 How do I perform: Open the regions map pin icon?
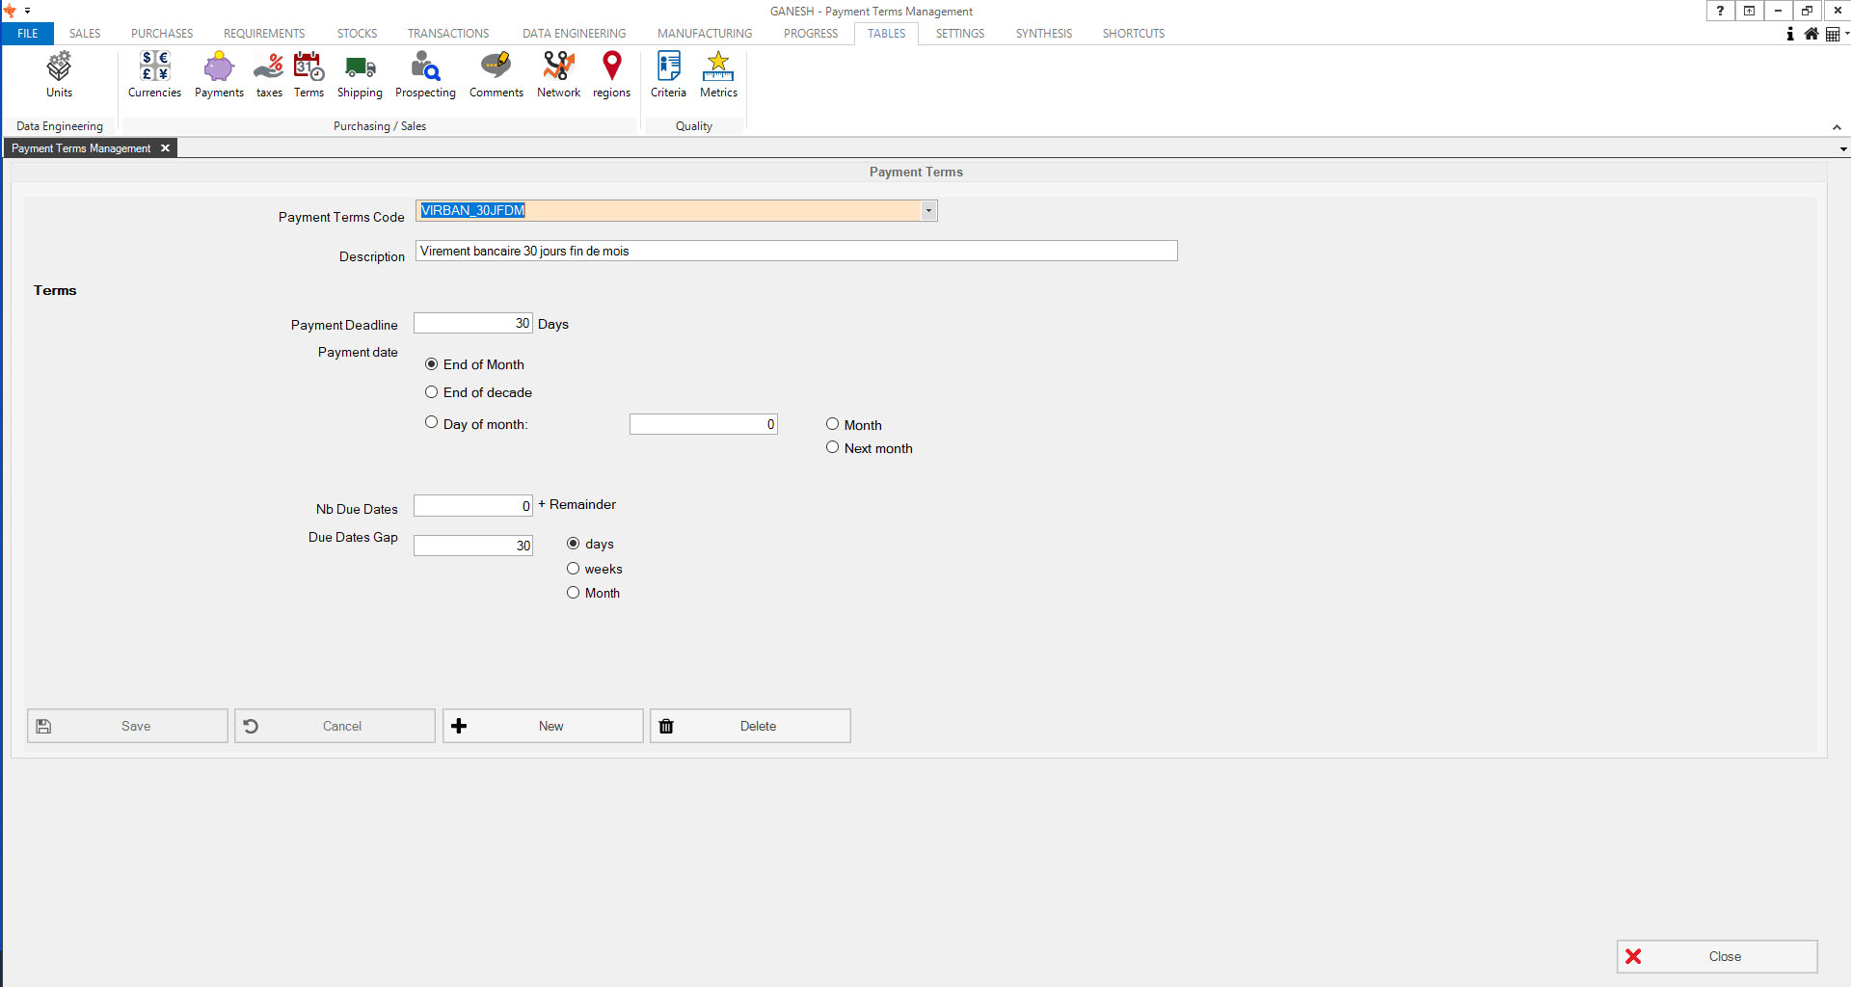point(611,74)
